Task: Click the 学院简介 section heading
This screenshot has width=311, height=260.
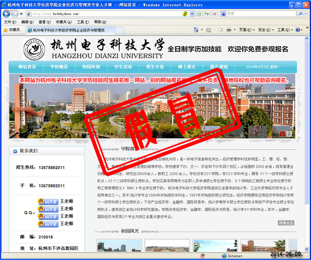Action: (x=130, y=149)
